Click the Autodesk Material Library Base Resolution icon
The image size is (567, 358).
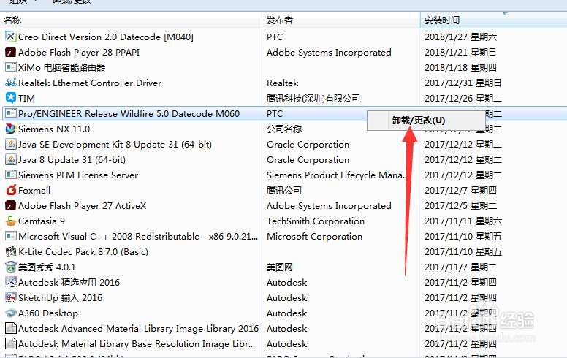click(x=11, y=343)
